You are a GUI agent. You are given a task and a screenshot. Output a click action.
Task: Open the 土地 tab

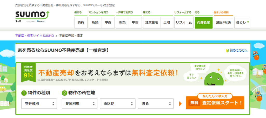pyautogui.click(x=167, y=23)
